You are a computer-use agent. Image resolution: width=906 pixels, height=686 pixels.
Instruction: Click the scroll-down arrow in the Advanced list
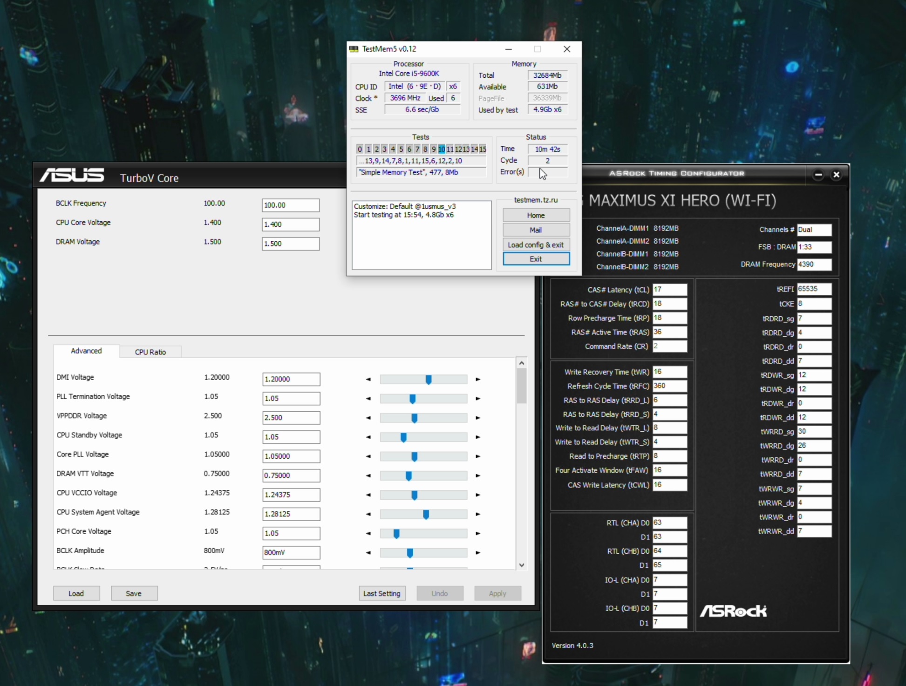[522, 565]
